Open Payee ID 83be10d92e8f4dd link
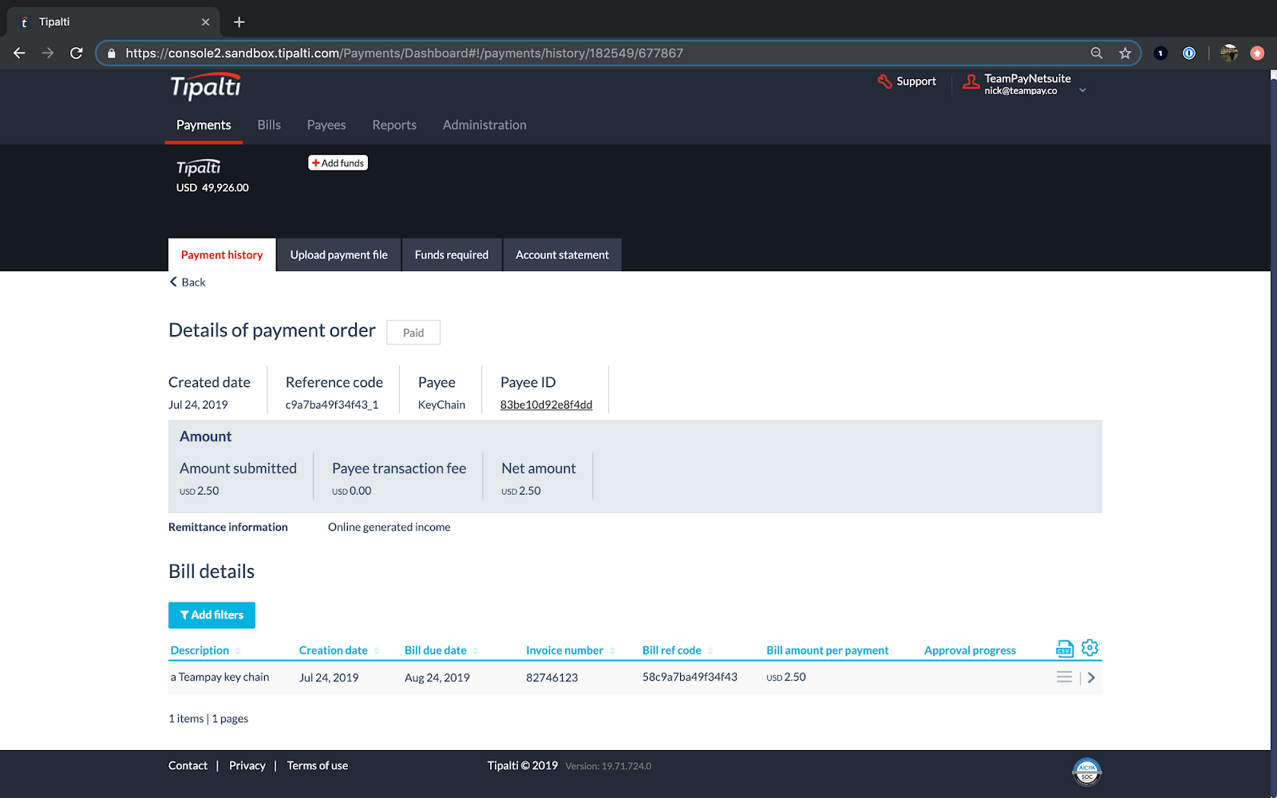 (546, 405)
